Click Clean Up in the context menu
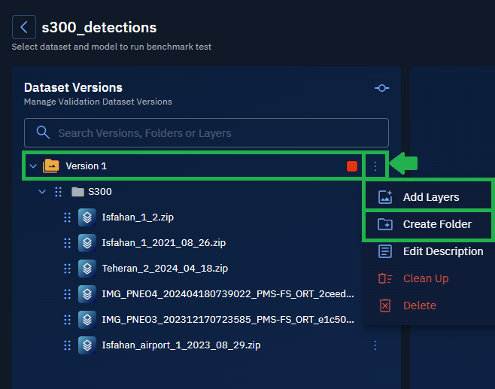 pos(425,278)
